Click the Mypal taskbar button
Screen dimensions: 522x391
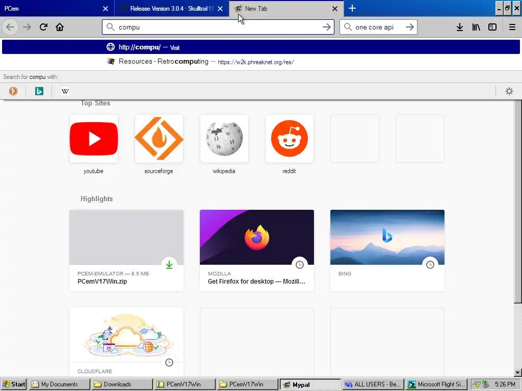[310, 384]
